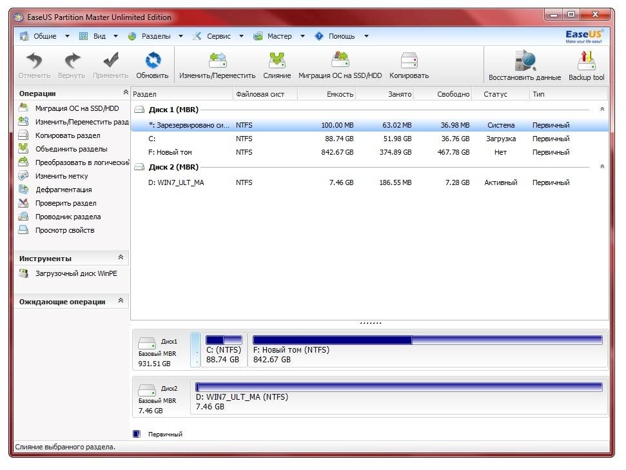Click Миграция ОС на SSD/HDD toolbar icon

[340, 61]
